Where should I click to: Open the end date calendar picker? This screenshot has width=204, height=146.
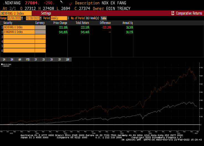40,18
